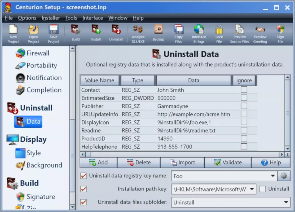Click the New Project toolbar icon
This screenshot has width=295, height=212.
13,34
